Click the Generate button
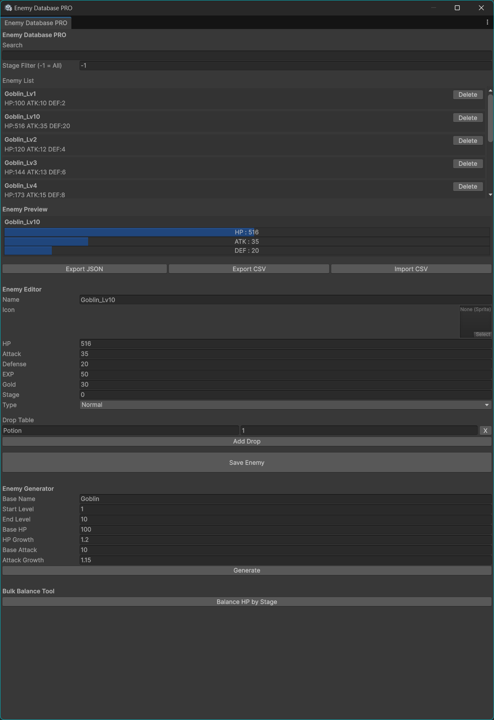 (x=247, y=571)
